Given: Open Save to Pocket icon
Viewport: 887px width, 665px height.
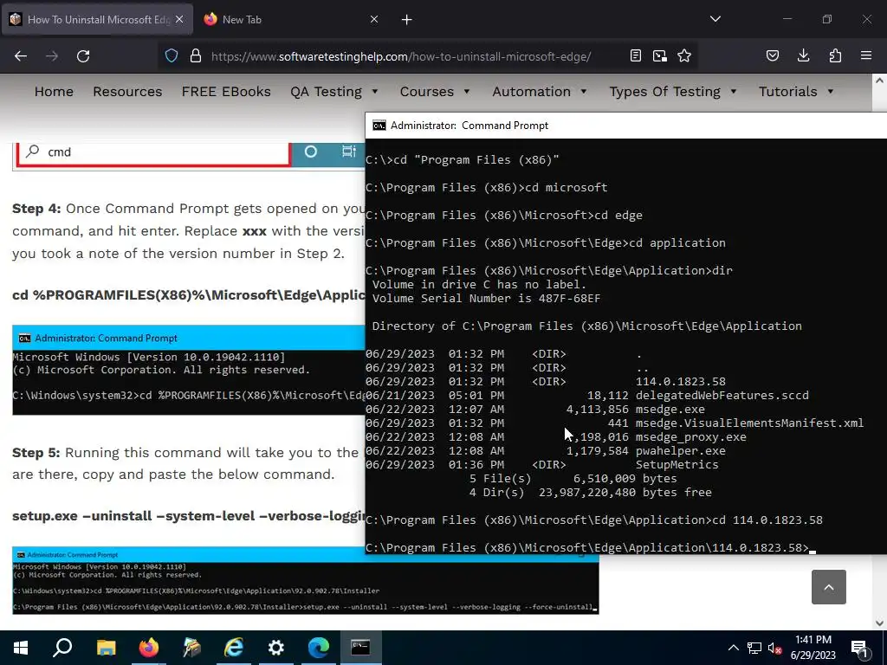Looking at the screenshot, I should pos(773,55).
